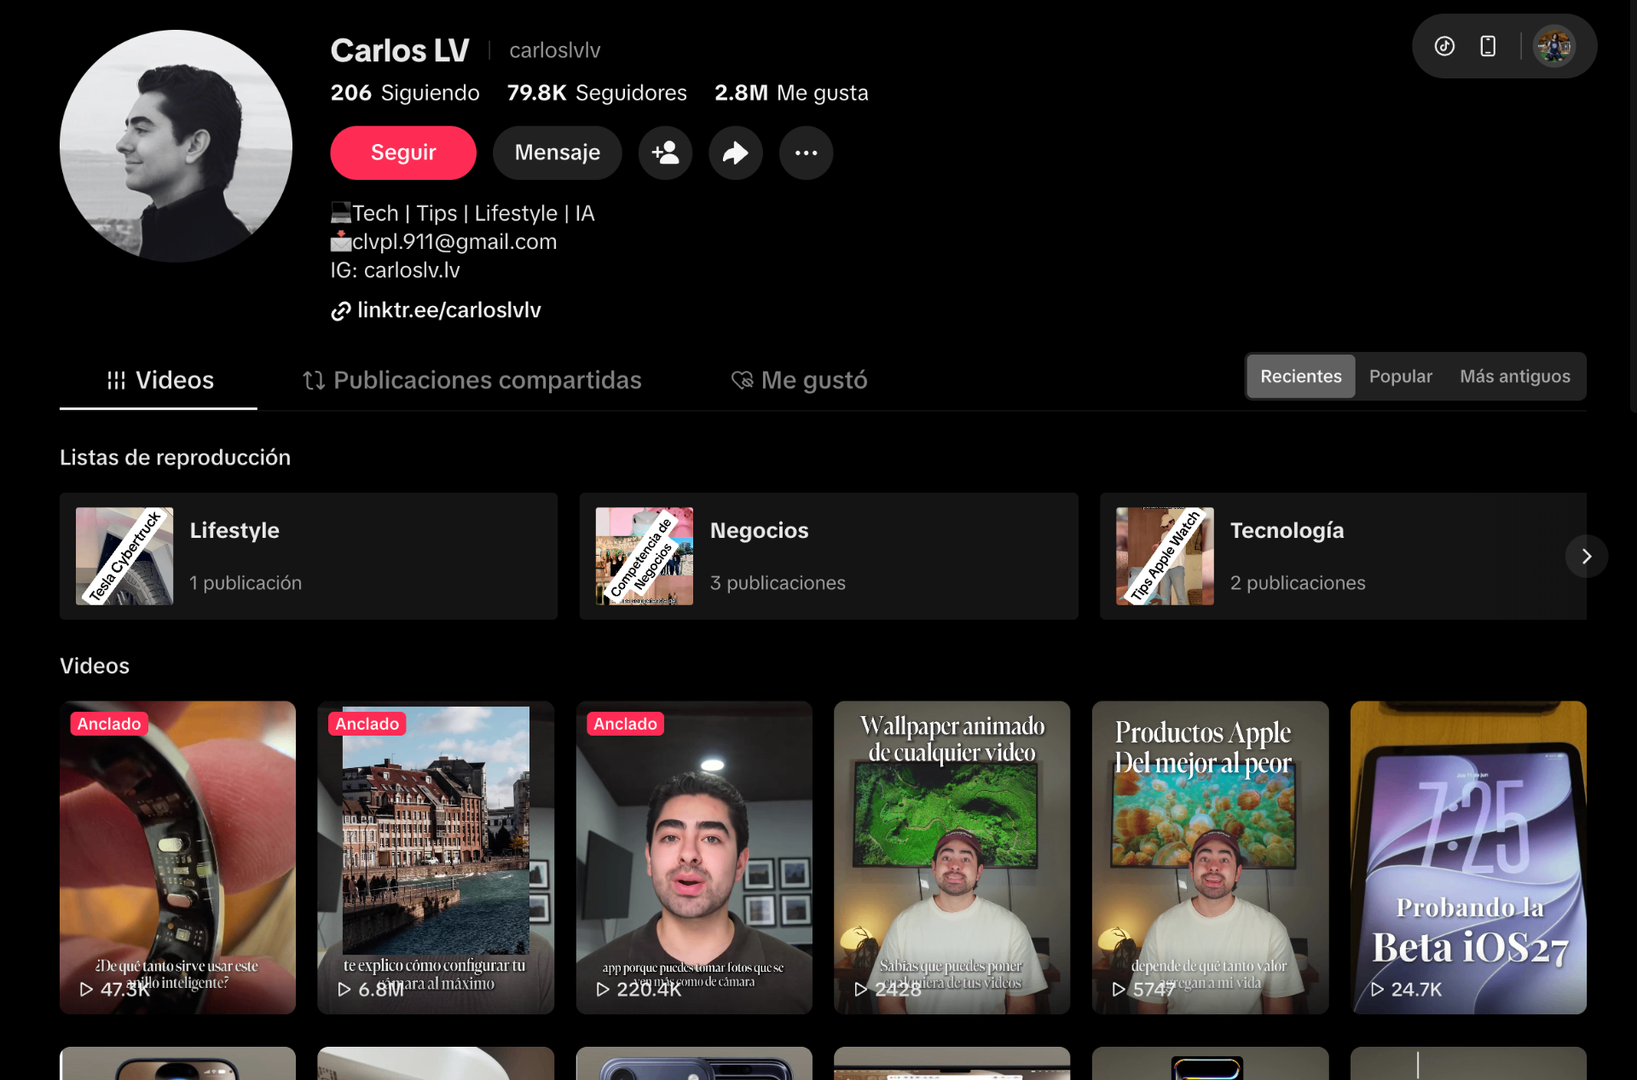1637x1080 pixels.
Task: Open the linktr.ee/carloslvlv link
Action: pos(449,310)
